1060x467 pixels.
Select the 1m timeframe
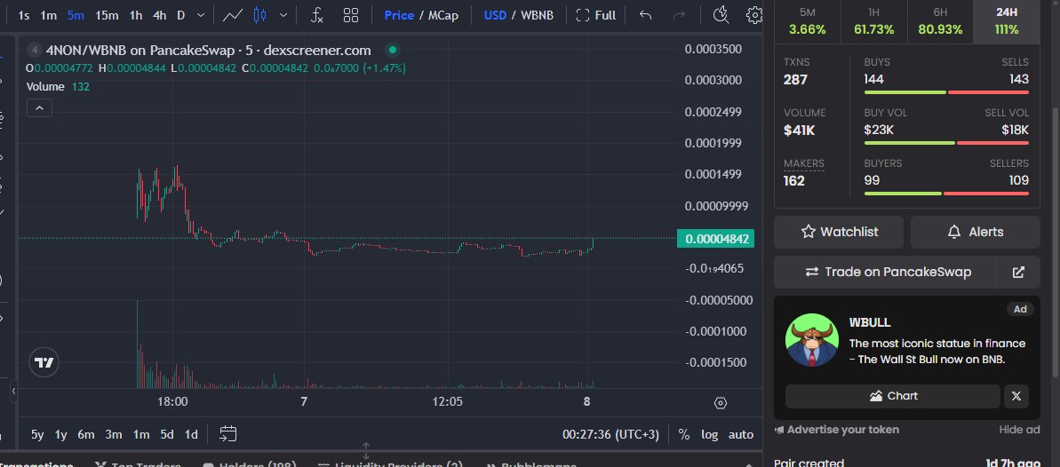point(48,15)
